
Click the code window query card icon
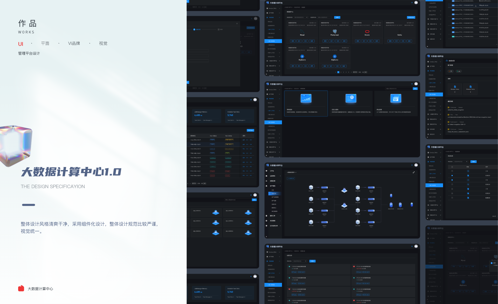click(396, 98)
